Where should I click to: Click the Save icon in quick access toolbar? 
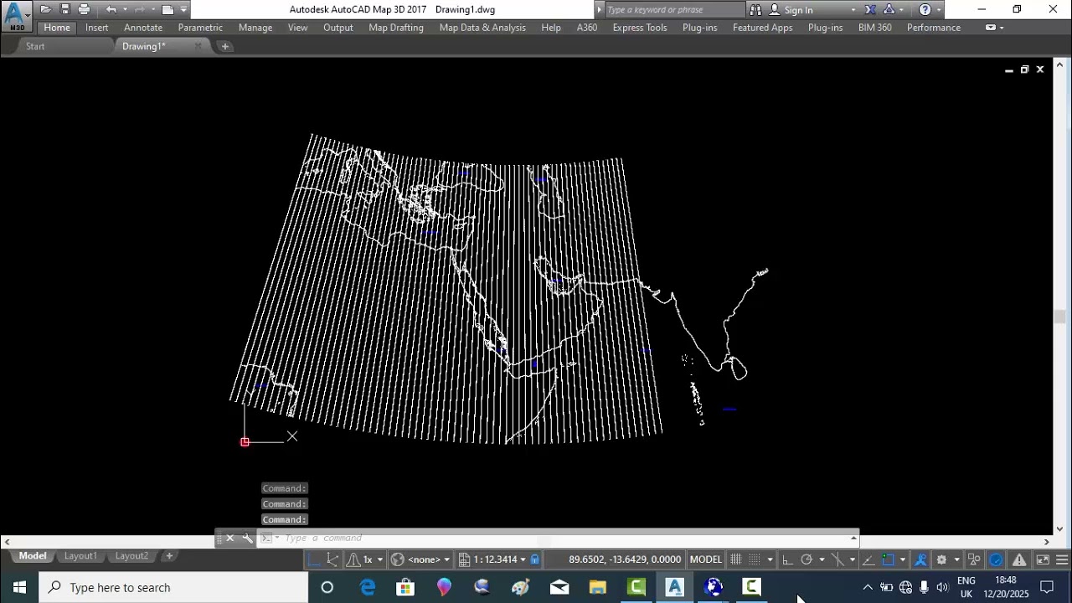pyautogui.click(x=64, y=9)
